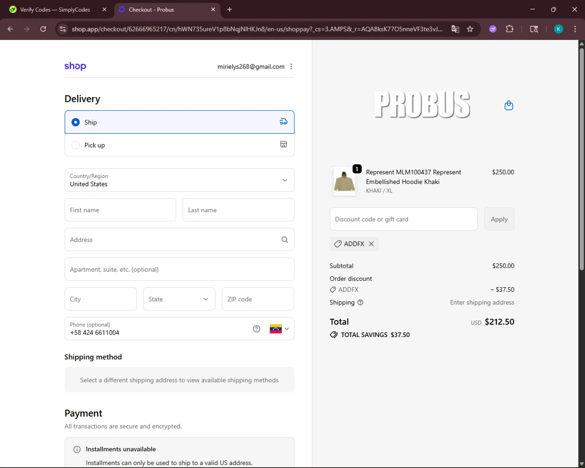Open account options next to email

(x=291, y=67)
